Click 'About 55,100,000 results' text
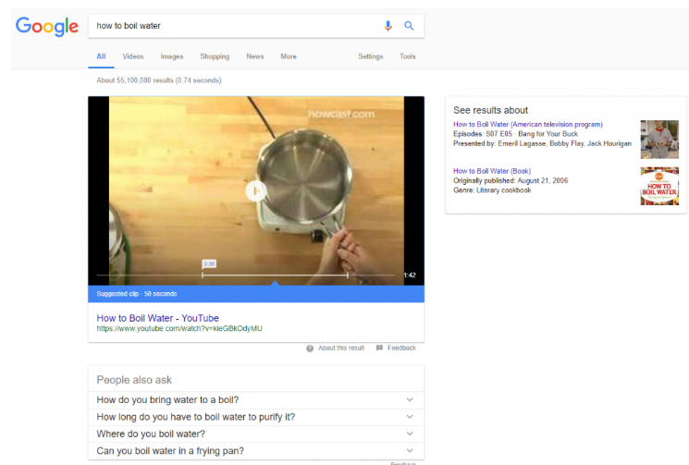The image size is (689, 465). (159, 80)
